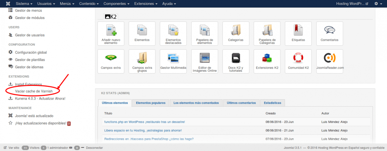Viewport: 387px width, 151px height.
Task: Open article Redirecciones en .htaccess para PrestaShop
Action: [149, 139]
